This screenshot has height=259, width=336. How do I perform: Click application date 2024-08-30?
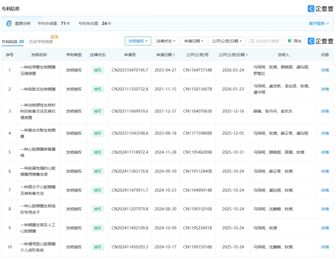coord(166,209)
